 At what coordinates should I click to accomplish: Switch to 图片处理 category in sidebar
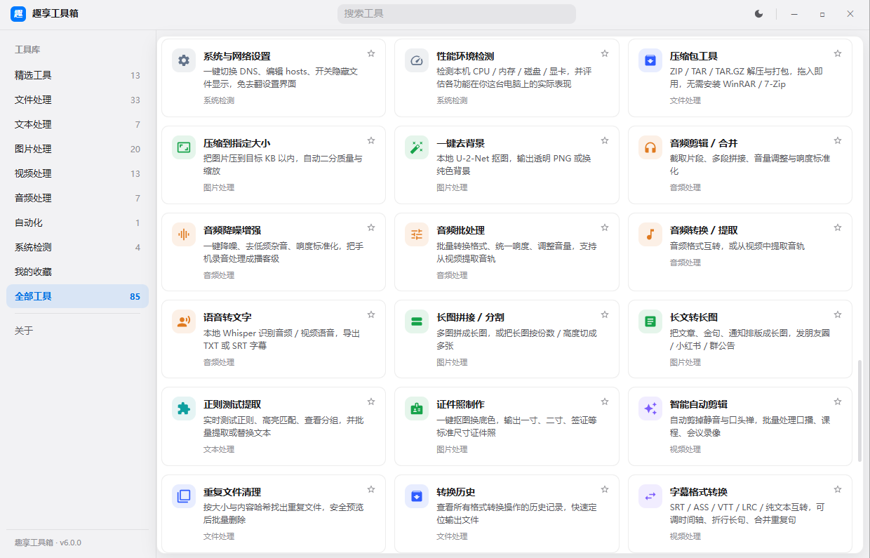[x=77, y=149]
